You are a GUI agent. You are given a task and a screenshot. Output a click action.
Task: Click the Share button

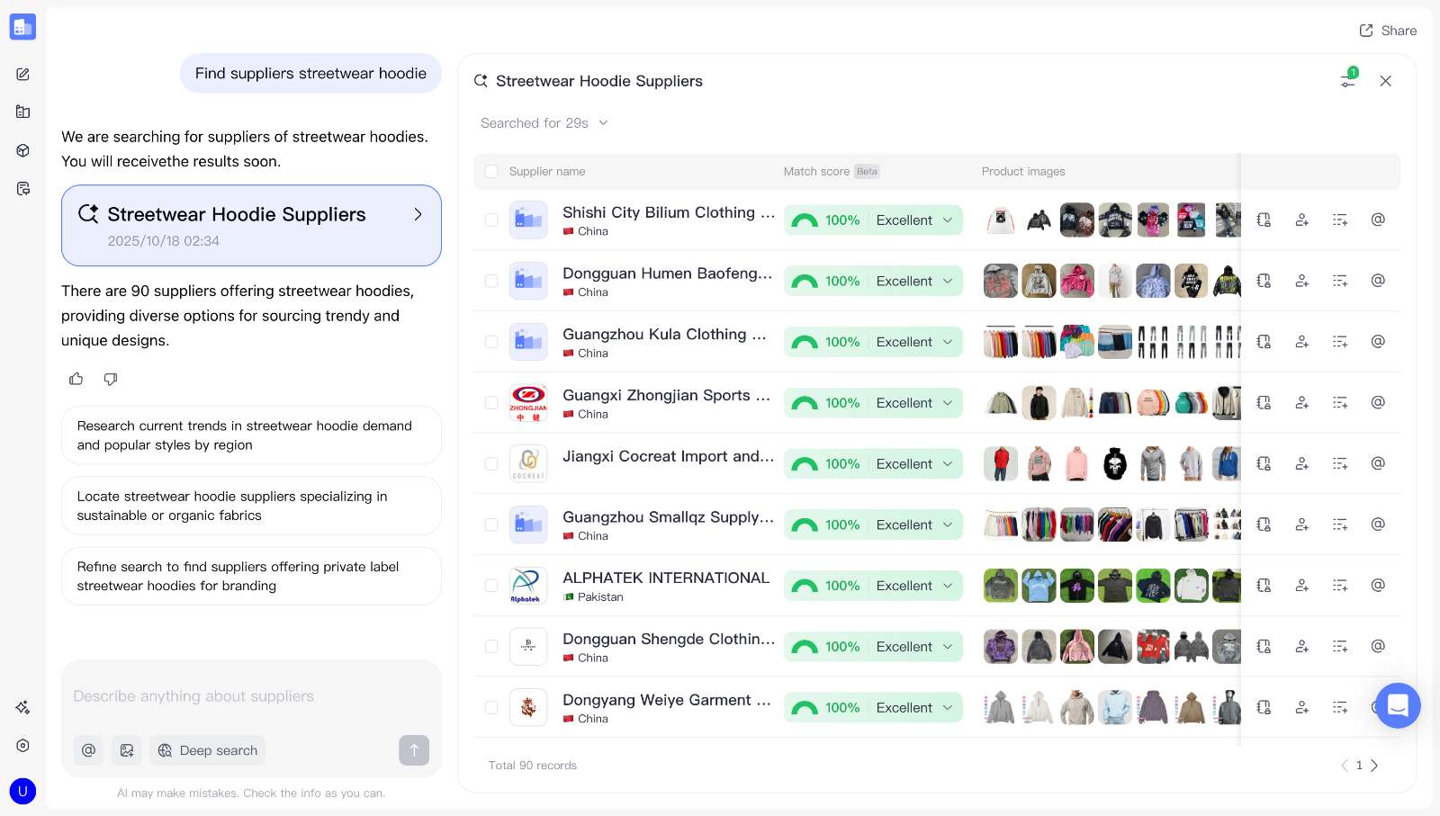tap(1388, 31)
